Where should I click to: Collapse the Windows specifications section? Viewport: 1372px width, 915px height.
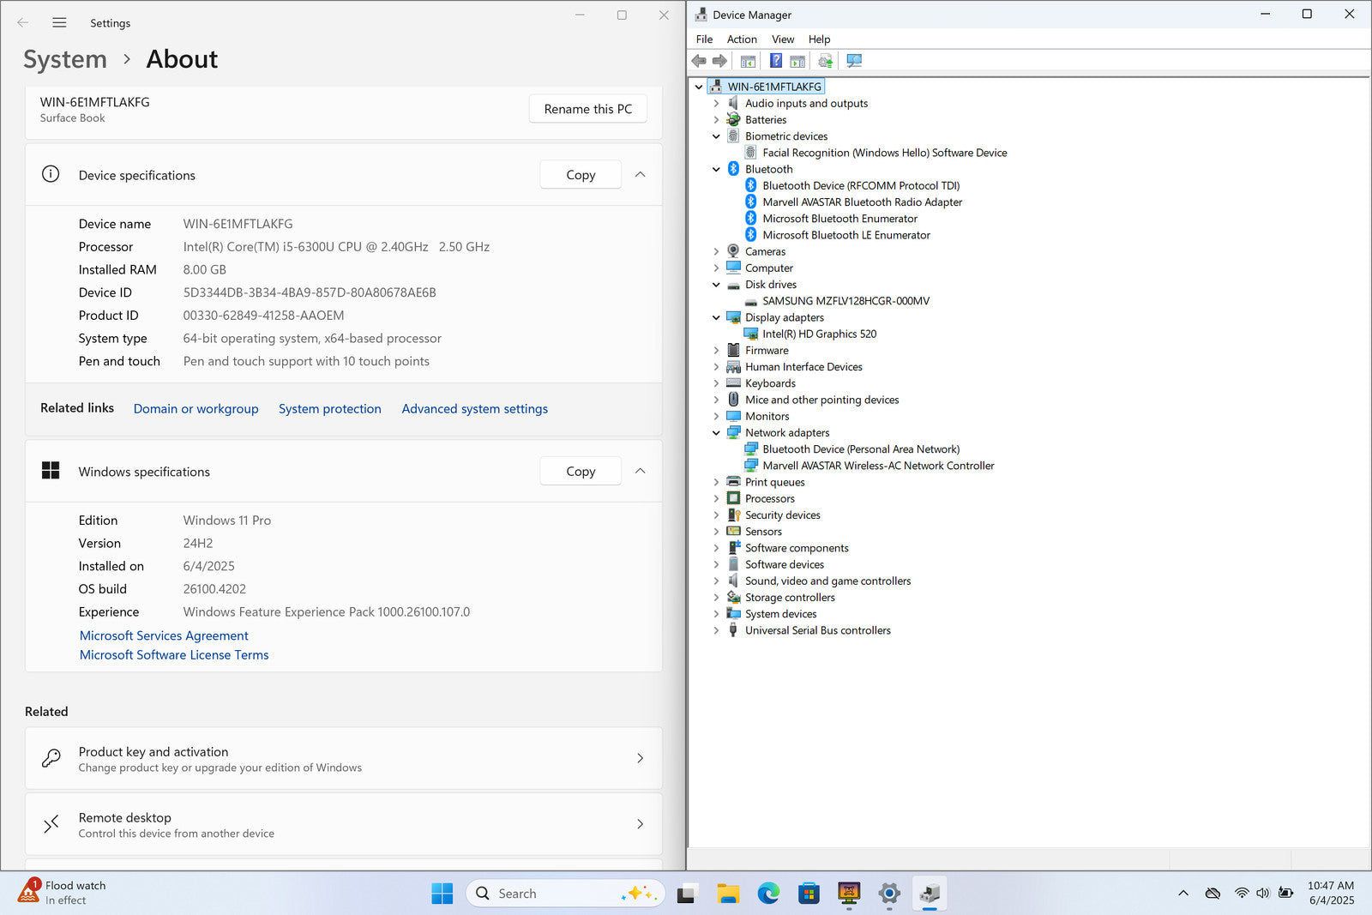(x=641, y=472)
